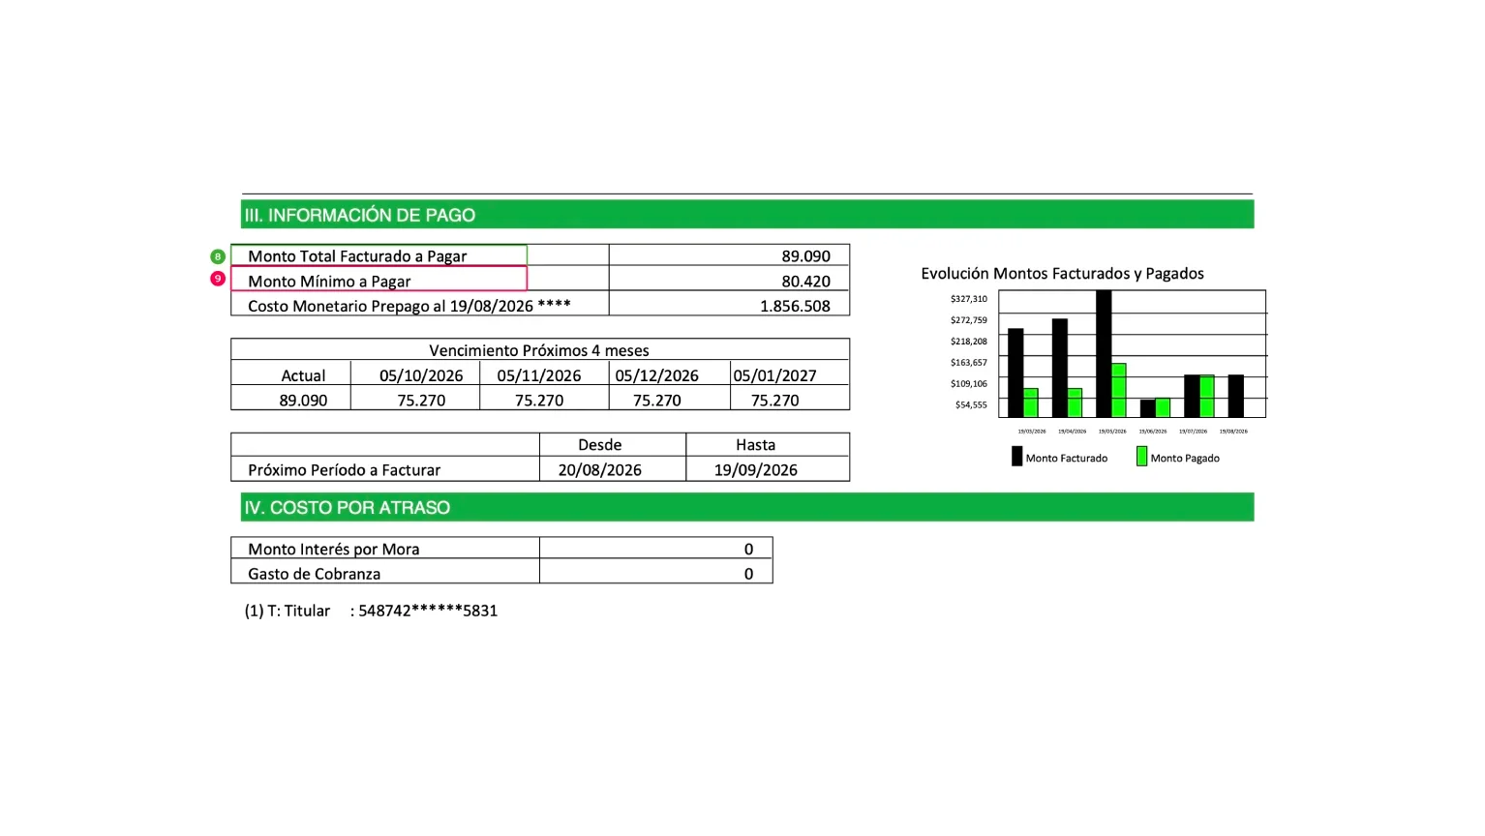Select the Monto Total Facturado a Pagar label
Image resolution: width=1485 pixels, height=836 pixels.
click(x=357, y=256)
